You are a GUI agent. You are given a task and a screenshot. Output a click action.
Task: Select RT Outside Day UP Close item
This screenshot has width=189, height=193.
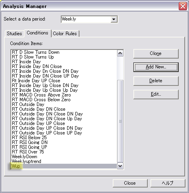pos(39,123)
